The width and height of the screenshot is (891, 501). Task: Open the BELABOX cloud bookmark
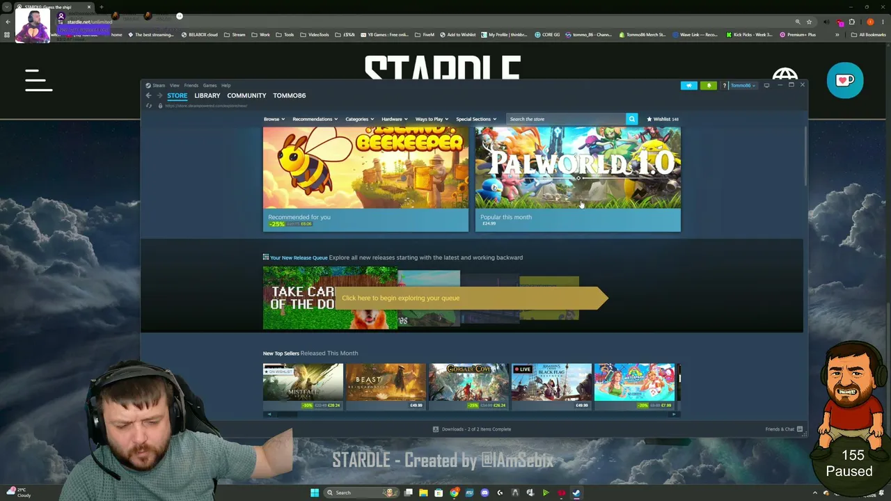point(200,35)
